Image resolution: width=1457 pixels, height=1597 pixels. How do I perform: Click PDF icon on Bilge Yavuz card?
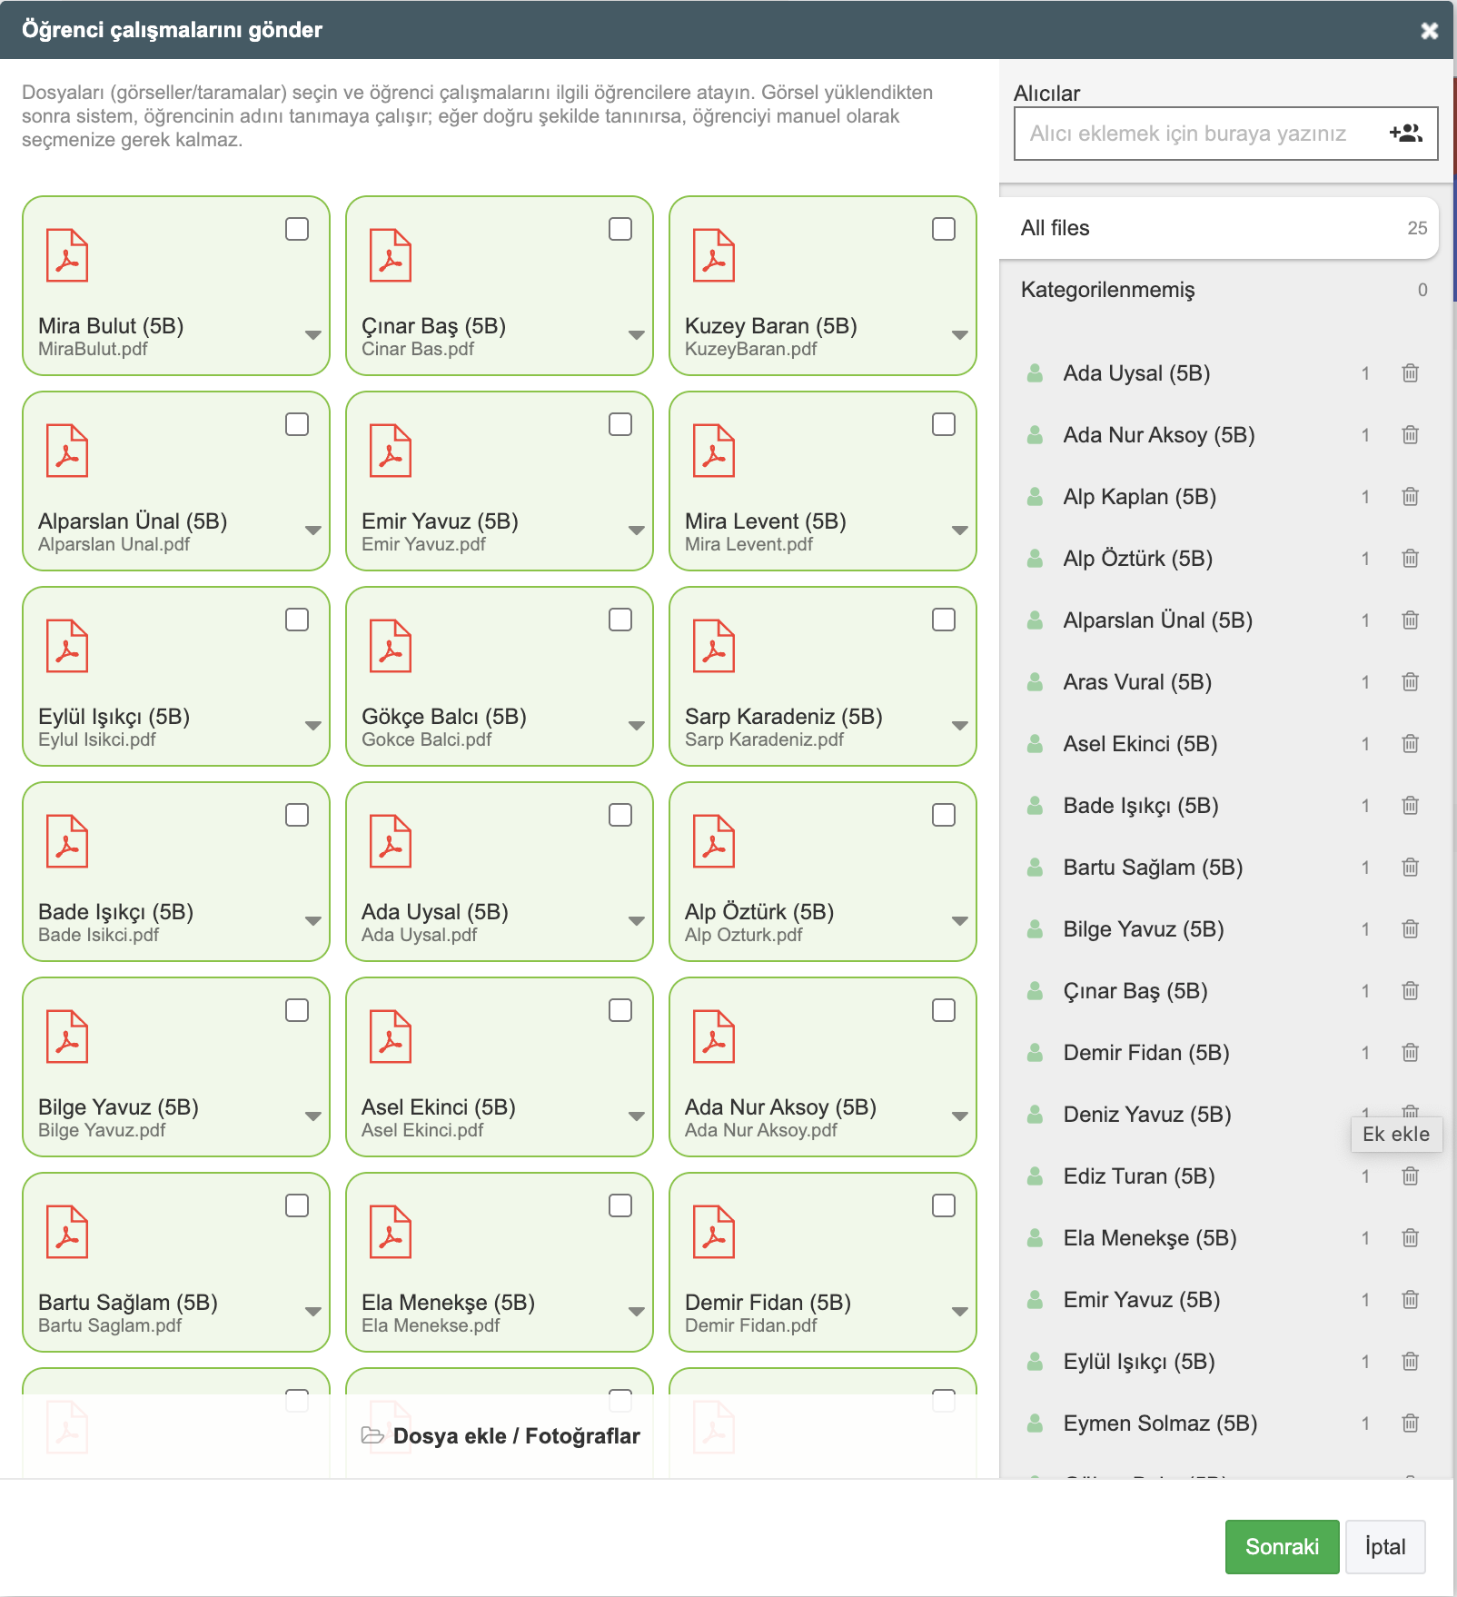pyautogui.click(x=67, y=1037)
